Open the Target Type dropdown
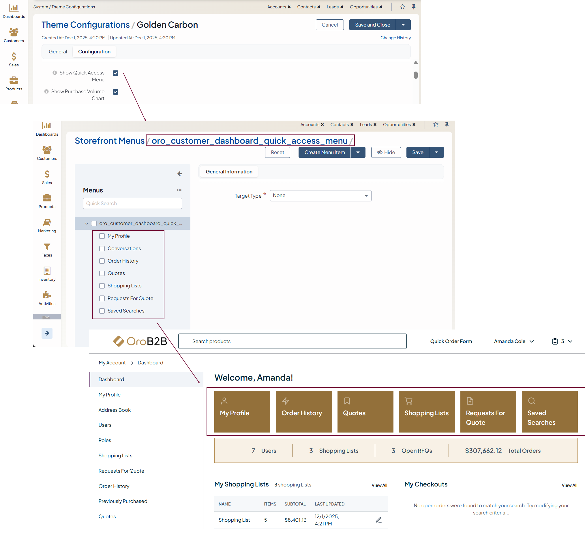Image resolution: width=585 pixels, height=554 pixels. [320, 196]
